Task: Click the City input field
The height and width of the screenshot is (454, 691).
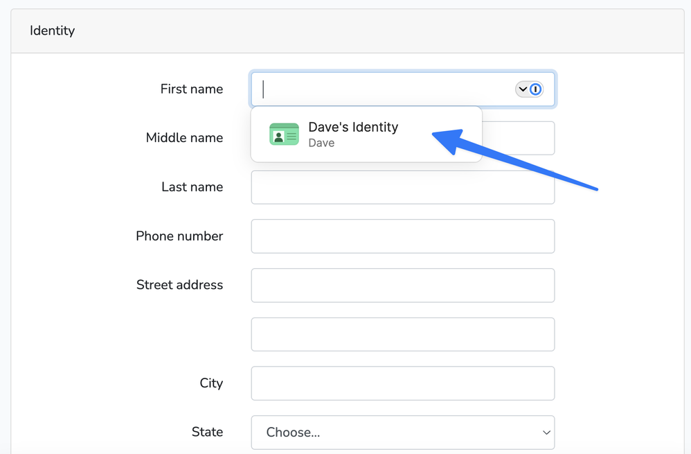Action: (402, 383)
